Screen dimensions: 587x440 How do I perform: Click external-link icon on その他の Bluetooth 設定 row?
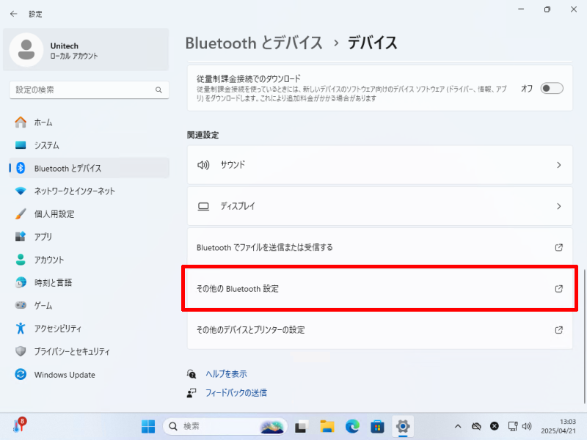pyautogui.click(x=558, y=288)
